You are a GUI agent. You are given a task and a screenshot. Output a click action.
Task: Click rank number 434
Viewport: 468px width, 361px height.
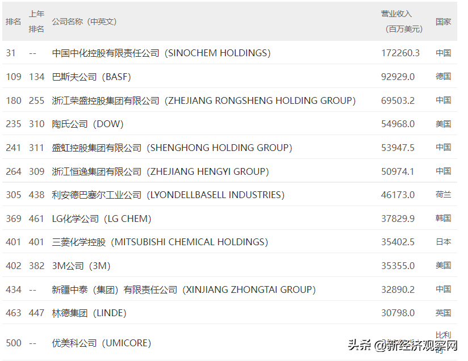(x=14, y=289)
